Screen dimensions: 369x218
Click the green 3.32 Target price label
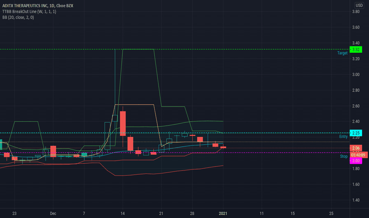pyautogui.click(x=356, y=50)
